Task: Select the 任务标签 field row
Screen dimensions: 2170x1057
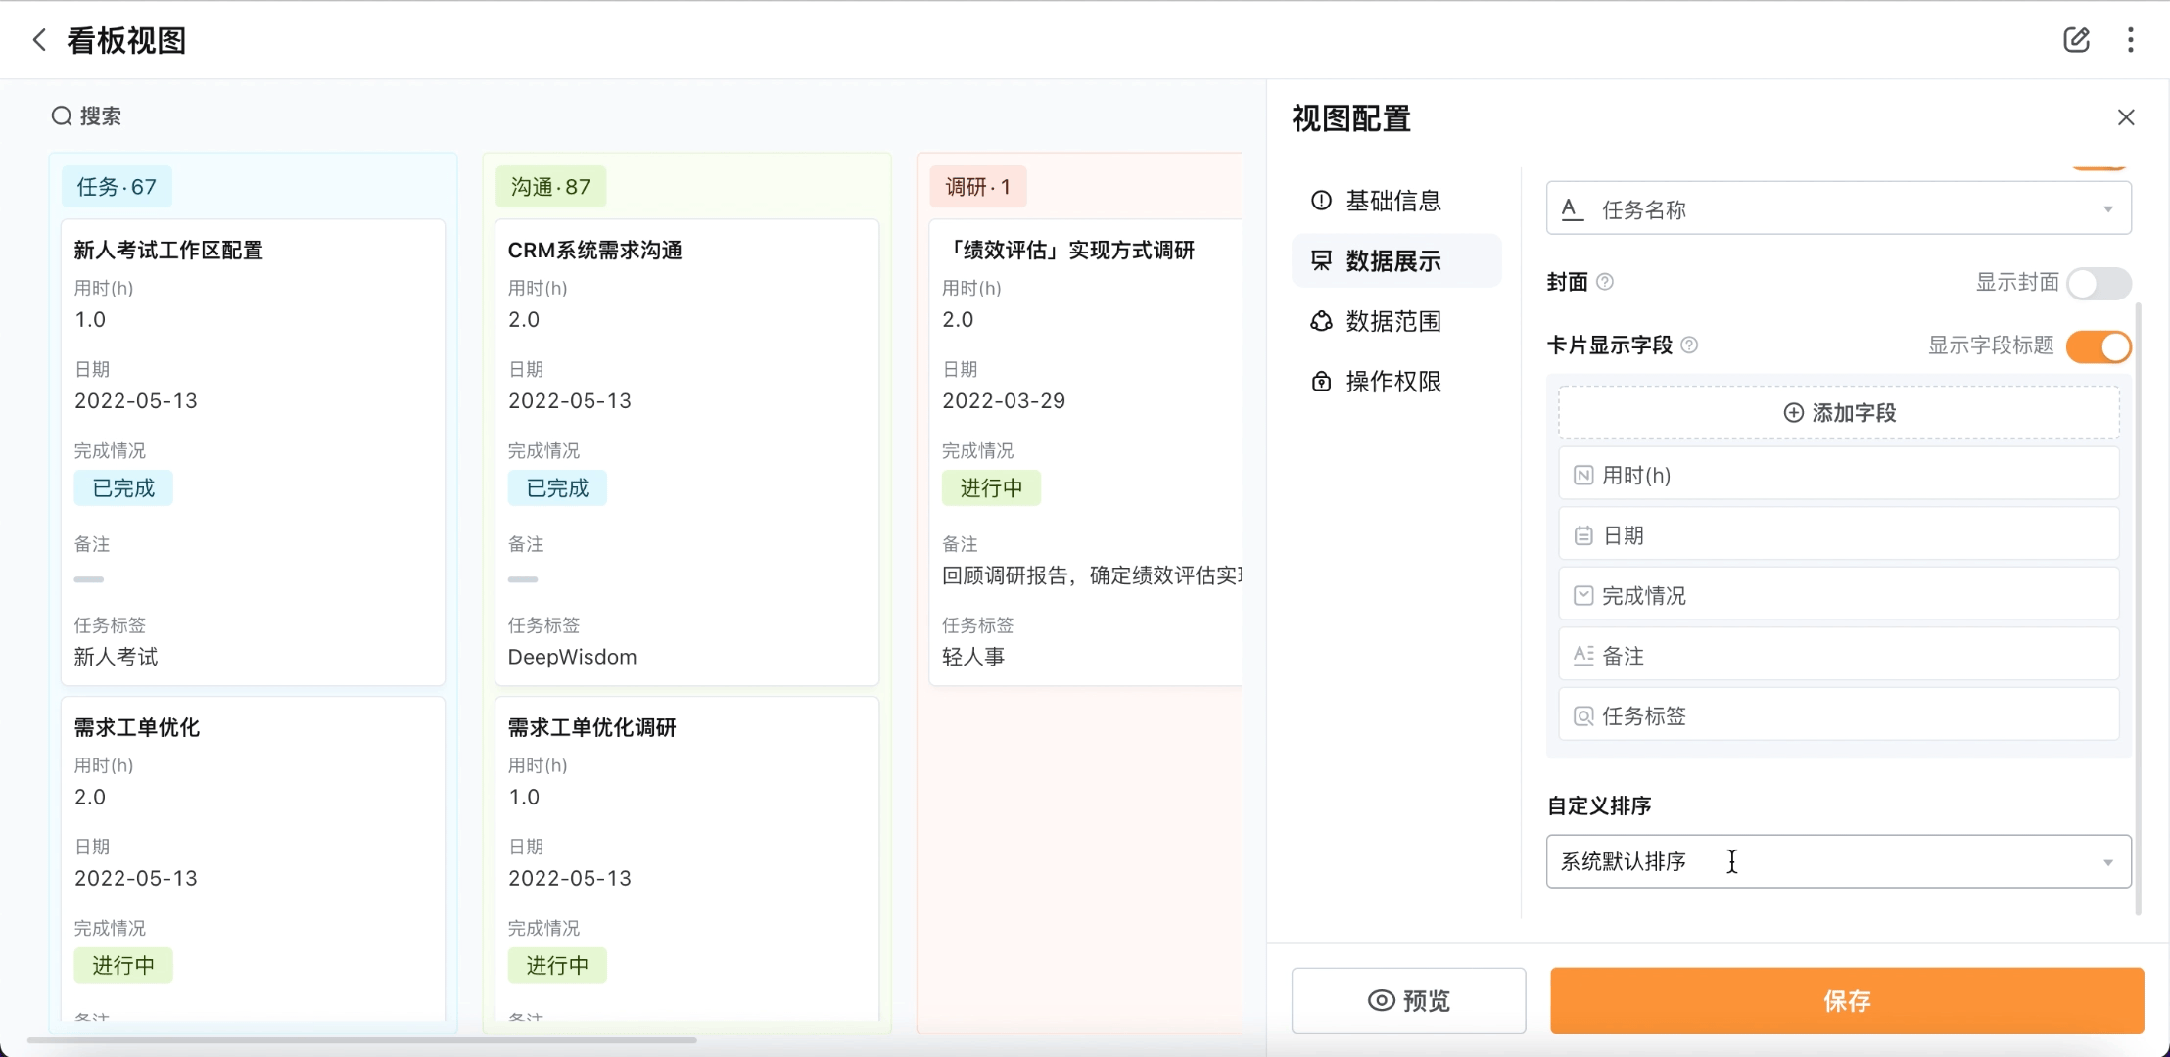Action: point(1839,715)
